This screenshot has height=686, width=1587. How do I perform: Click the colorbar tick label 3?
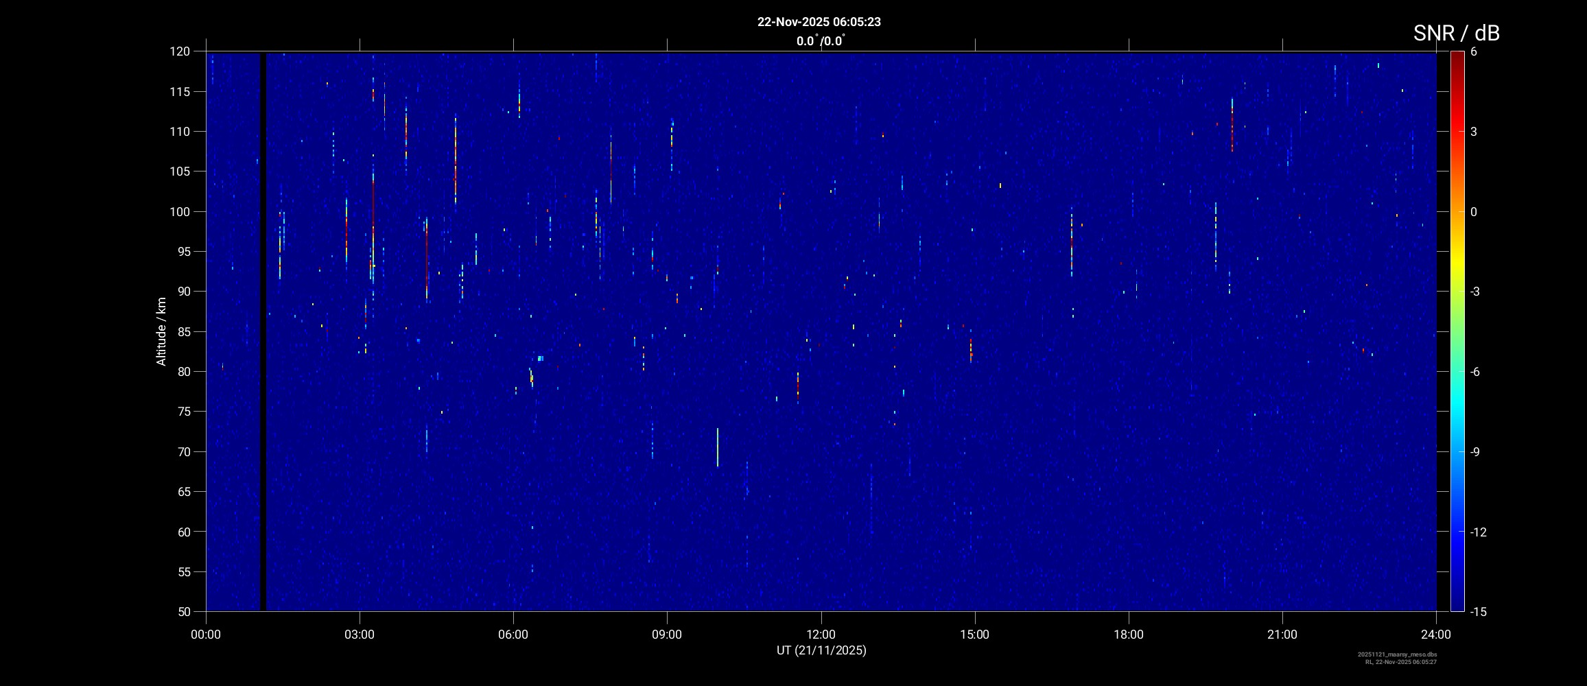tap(1473, 132)
